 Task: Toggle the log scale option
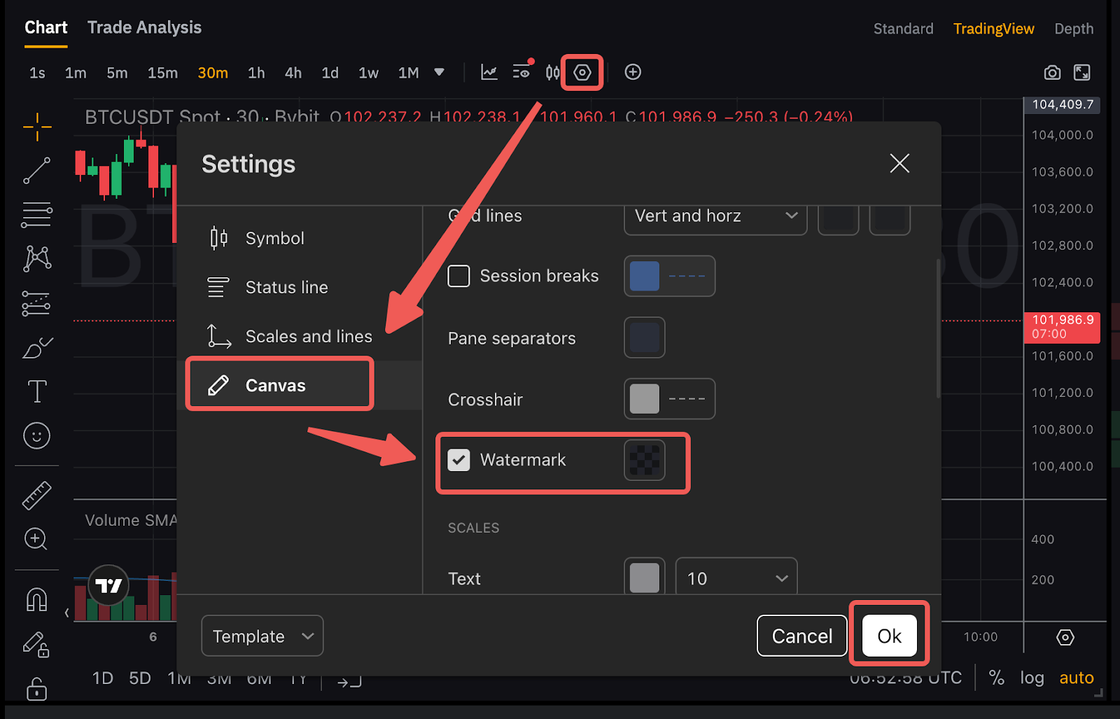[1031, 678]
